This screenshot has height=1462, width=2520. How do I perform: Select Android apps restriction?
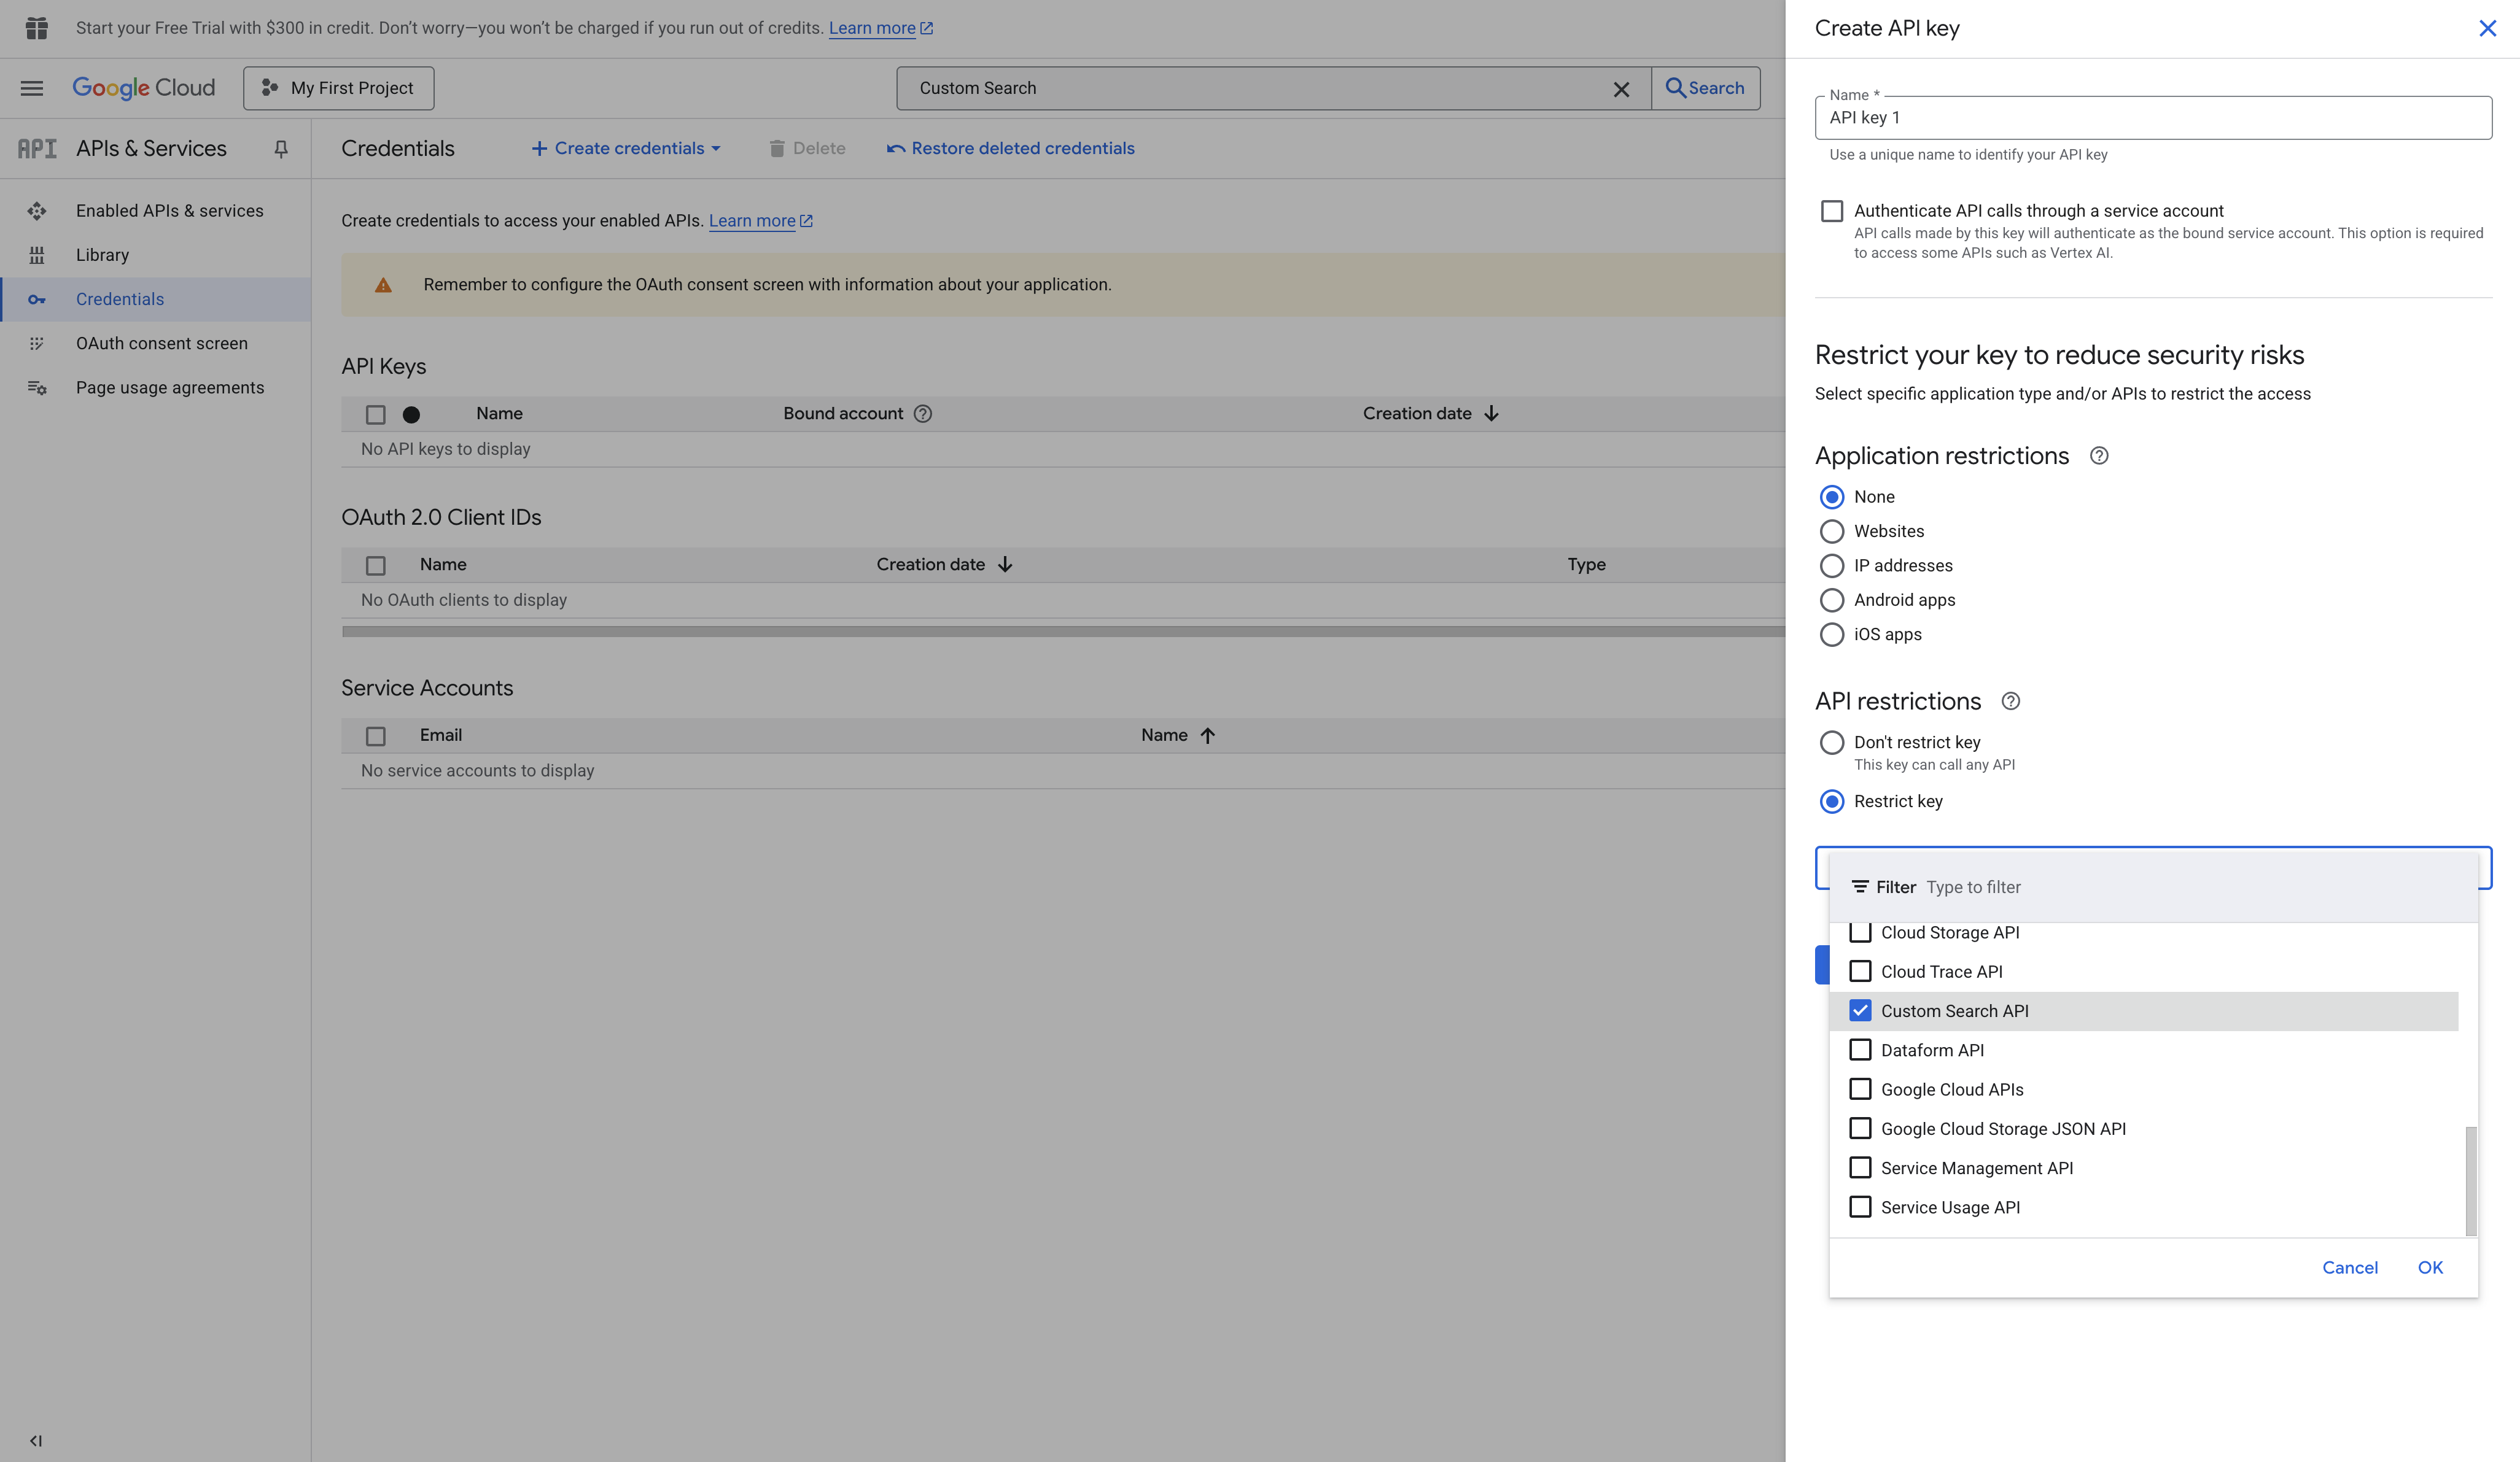(1832, 601)
